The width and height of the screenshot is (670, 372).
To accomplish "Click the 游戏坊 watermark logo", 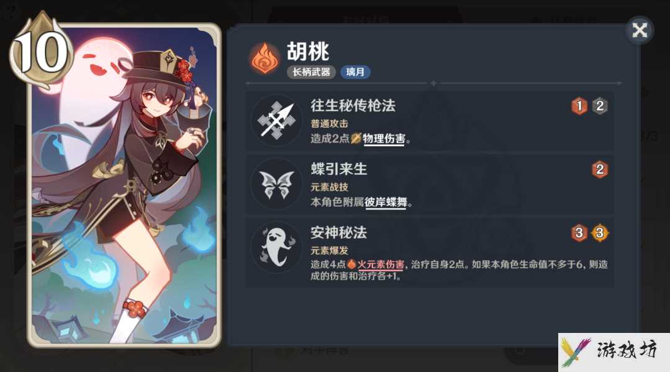I will click(x=614, y=352).
